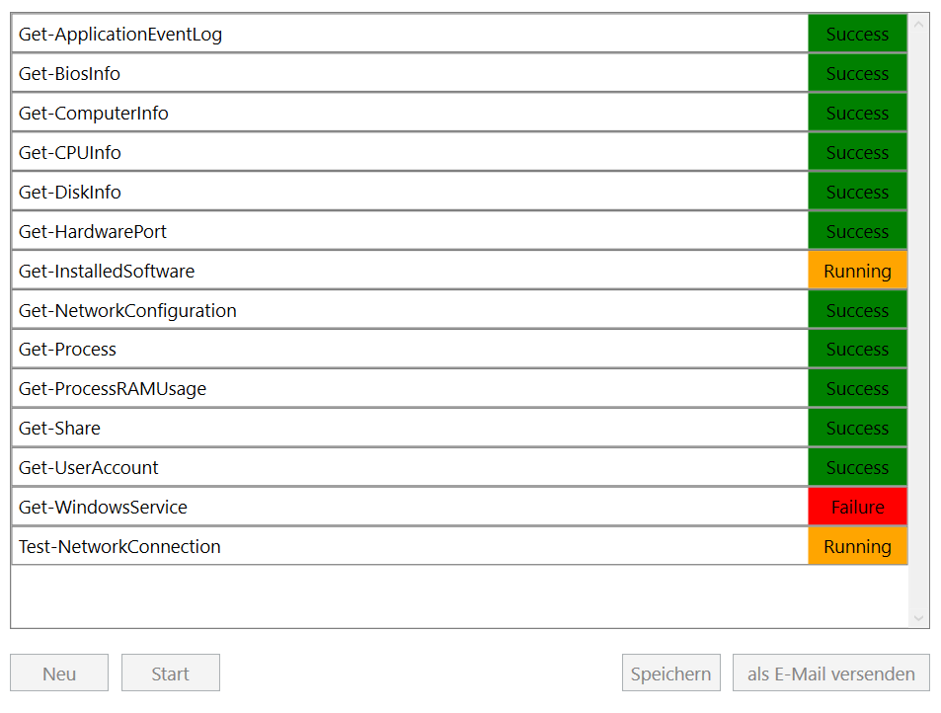Select the Get-BiosInfo row
Screen dimensions: 941x713
coord(459,73)
